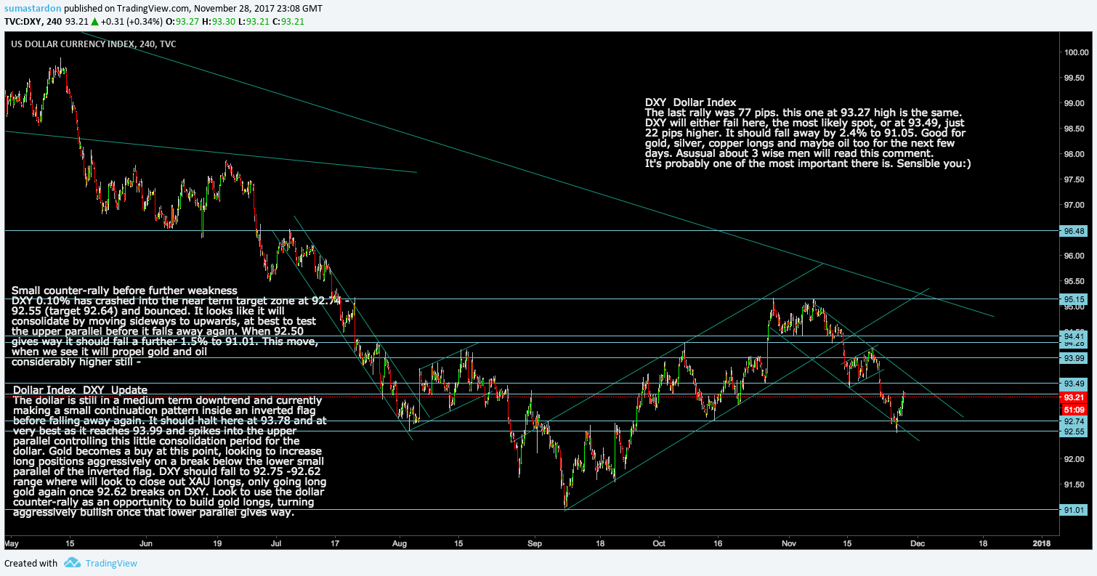Screen dimensions: 1097x576
Task: Click the TradingView cloud logo icon
Action: click(x=71, y=563)
